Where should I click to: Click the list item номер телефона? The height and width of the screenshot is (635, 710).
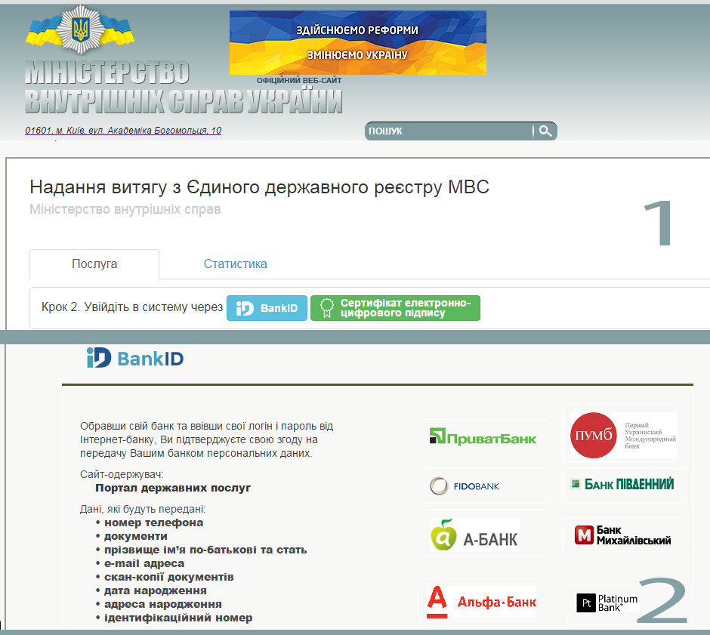tap(153, 522)
